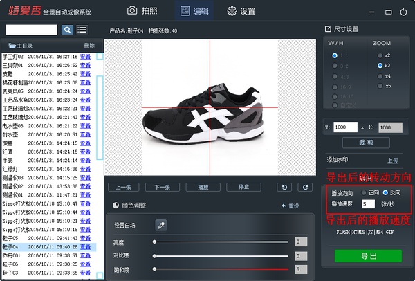Click the width W input field

coord(345,127)
